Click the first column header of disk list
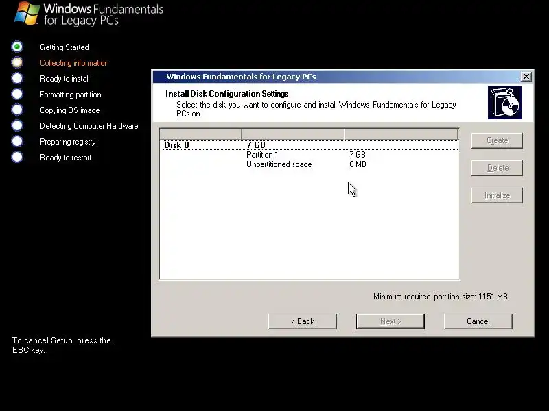The width and height of the screenshot is (549, 411). tap(200, 134)
